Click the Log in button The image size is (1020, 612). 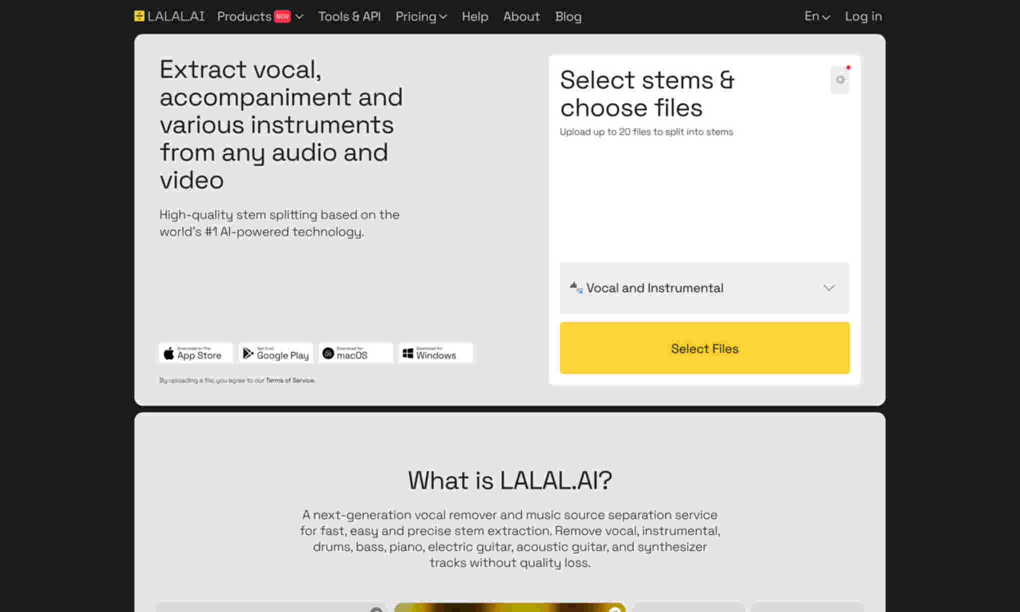[x=862, y=15]
